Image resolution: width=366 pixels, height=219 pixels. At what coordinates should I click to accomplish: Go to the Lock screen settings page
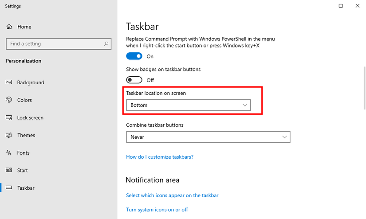(x=30, y=117)
